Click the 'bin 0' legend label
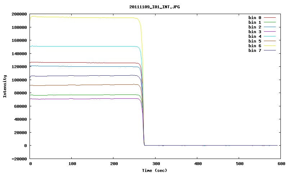Viewport: 288px width, 173px height. (255, 18)
